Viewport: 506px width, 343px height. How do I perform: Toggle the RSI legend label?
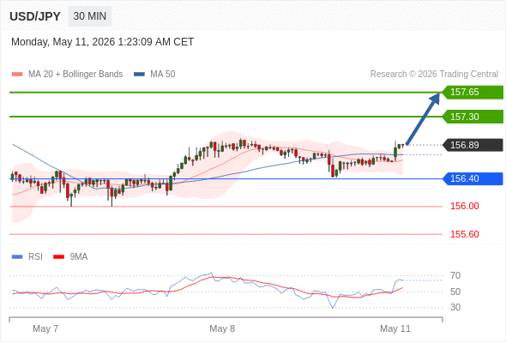coord(35,257)
